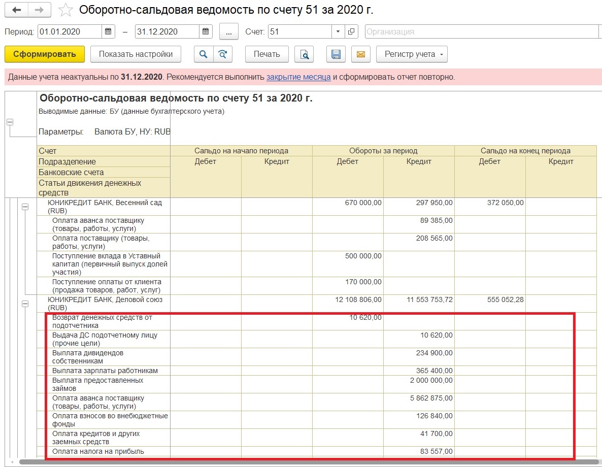
Task: Open print preview icon
Action: [304, 54]
